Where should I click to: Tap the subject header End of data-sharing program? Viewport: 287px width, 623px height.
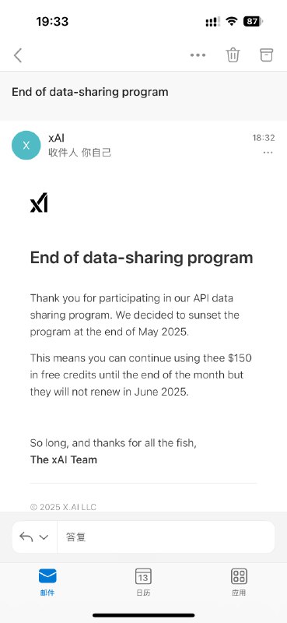(x=90, y=92)
